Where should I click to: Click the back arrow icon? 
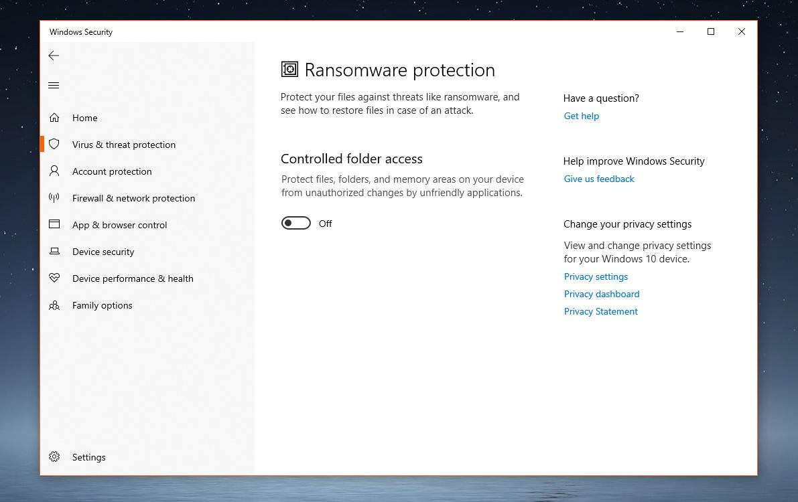tap(54, 56)
